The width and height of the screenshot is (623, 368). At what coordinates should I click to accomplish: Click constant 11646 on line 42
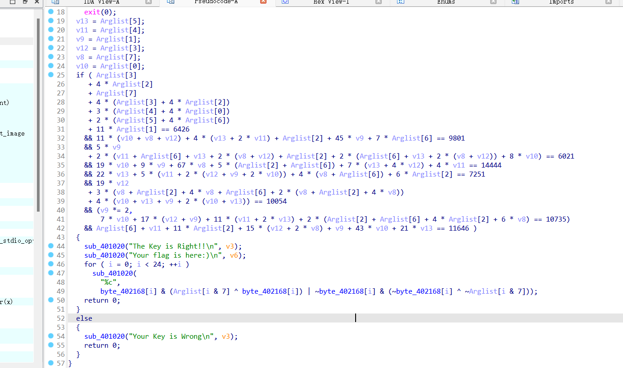click(459, 228)
